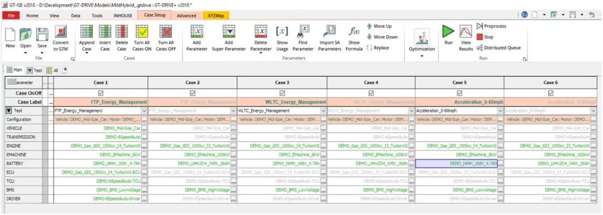Viewport: 603px width, 215px height.
Task: Expand Append Case dropdown arrow
Action: [x=87, y=53]
